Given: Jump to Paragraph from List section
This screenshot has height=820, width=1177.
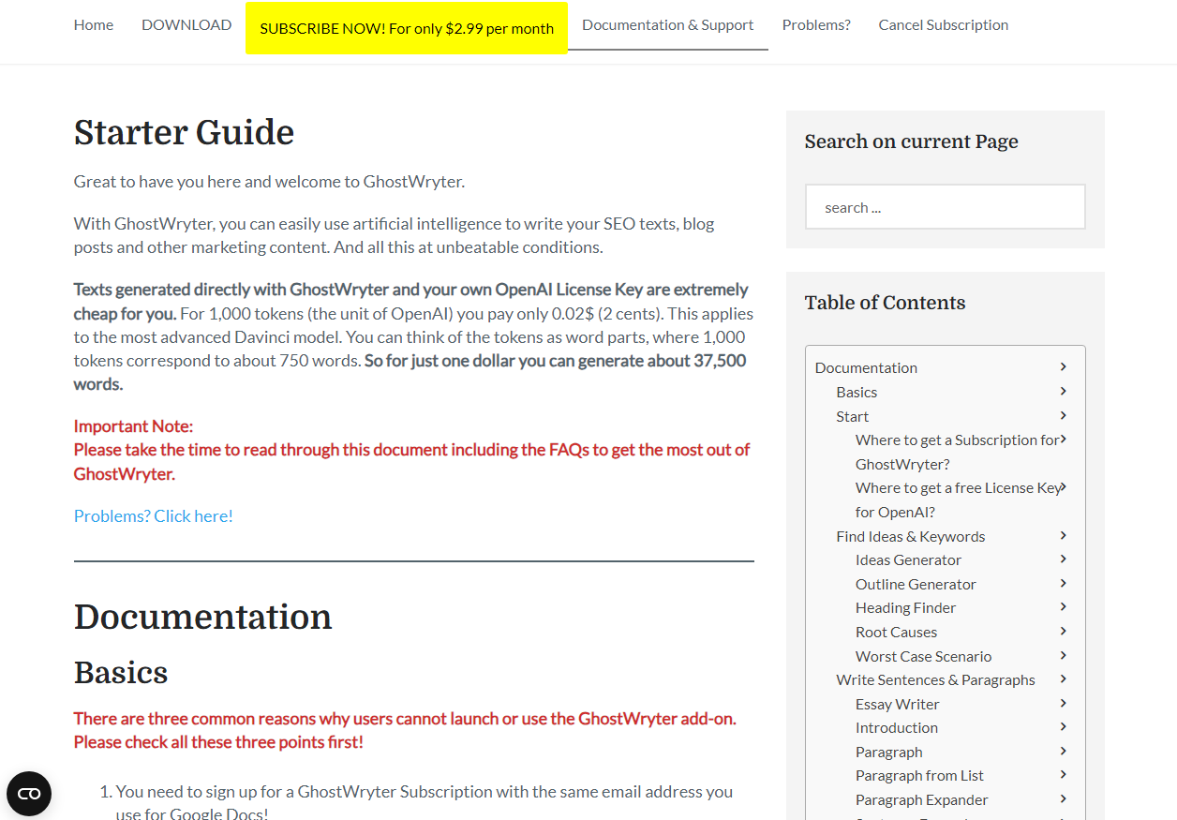Looking at the screenshot, I should [x=919, y=775].
